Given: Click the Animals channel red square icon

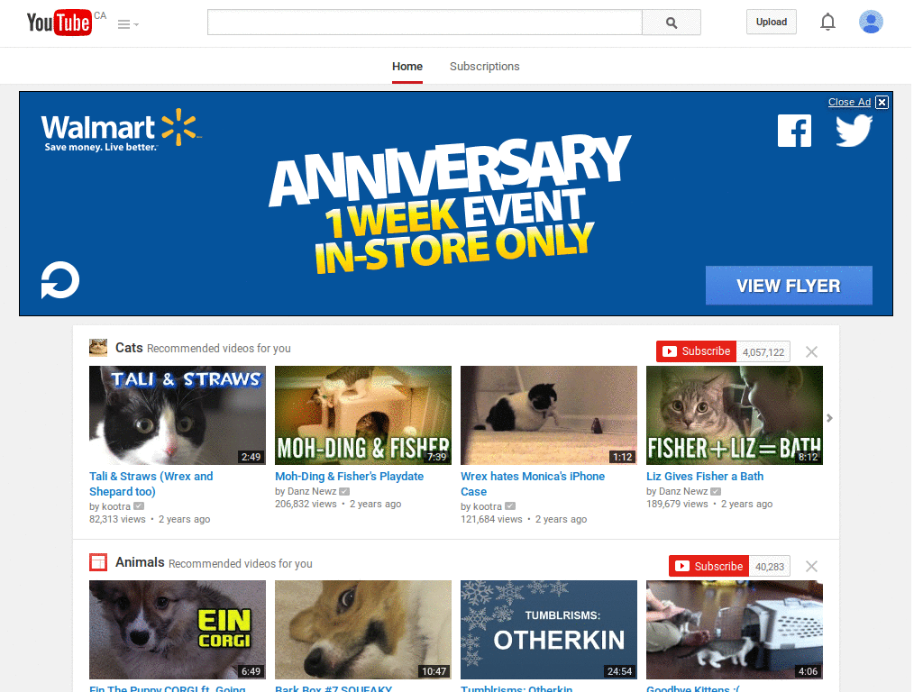Looking at the screenshot, I should (x=98, y=562).
